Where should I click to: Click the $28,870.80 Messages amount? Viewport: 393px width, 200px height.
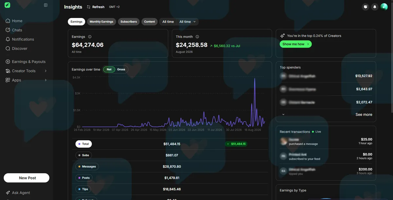172,167
